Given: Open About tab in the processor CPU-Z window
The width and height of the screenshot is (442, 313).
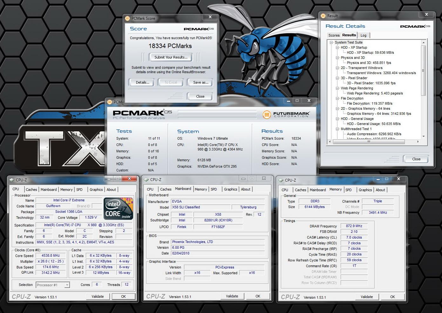Looking at the screenshot, I should coord(111,190).
